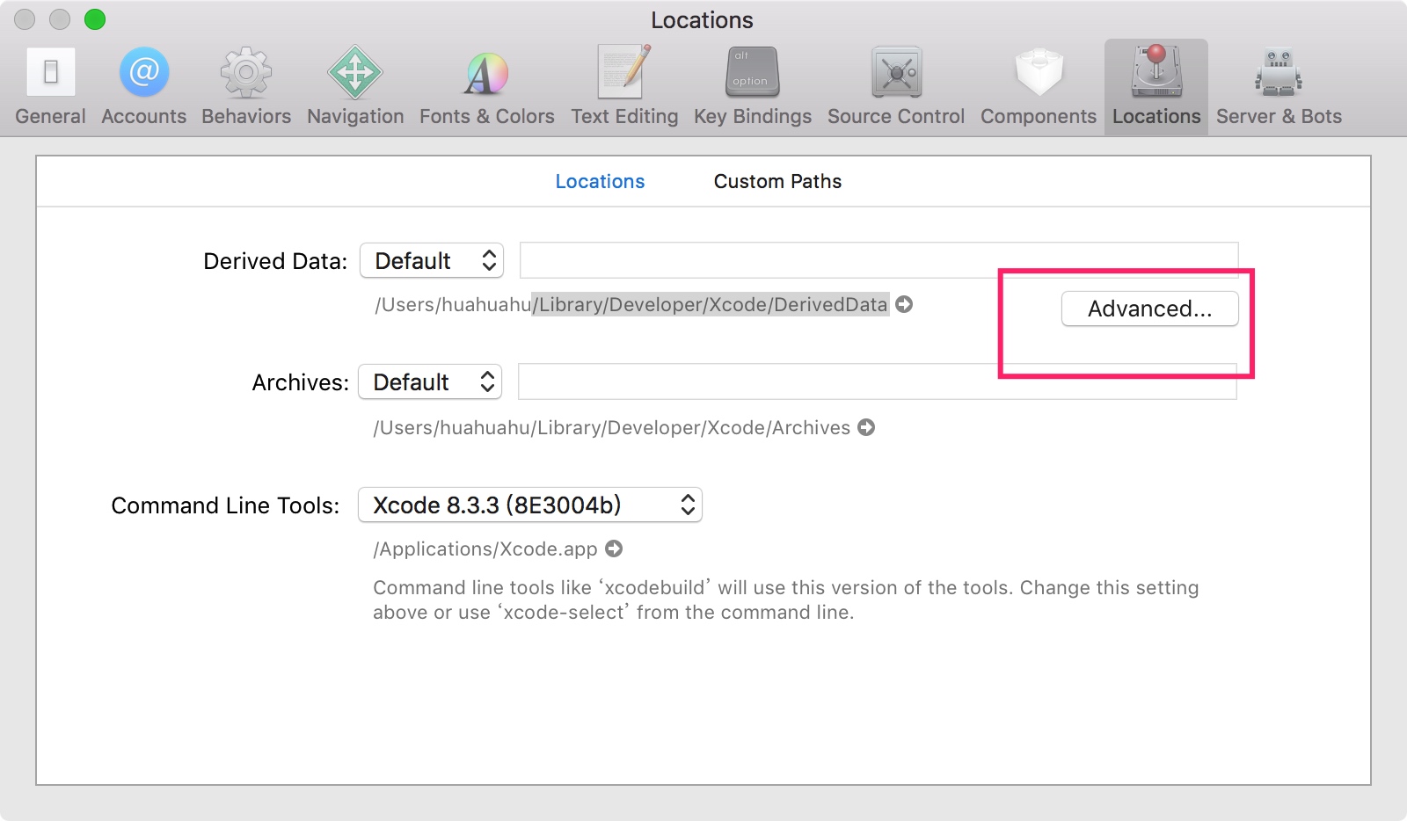Reveal DerivedData folder via arrow icon

pos(904,304)
